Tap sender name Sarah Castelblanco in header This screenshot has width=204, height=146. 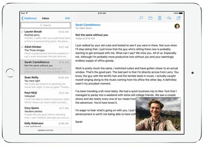click(88, 25)
